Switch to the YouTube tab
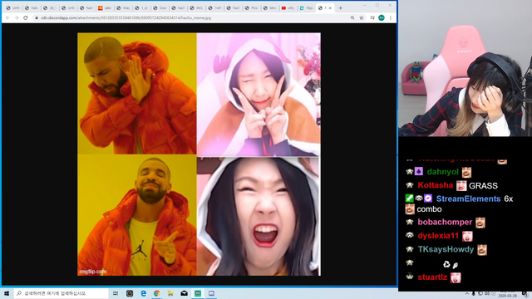This screenshot has height=299, width=532. point(288,7)
